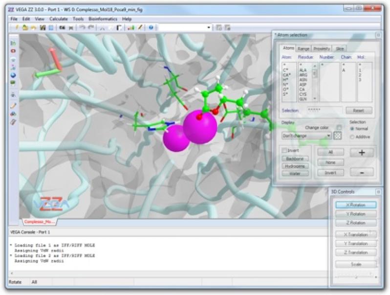The image size is (390, 295).
Task: Switch to the Proximity tab
Action: pos(322,48)
